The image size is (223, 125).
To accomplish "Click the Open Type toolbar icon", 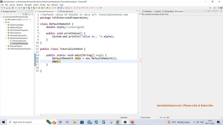I will tap(47, 8).
